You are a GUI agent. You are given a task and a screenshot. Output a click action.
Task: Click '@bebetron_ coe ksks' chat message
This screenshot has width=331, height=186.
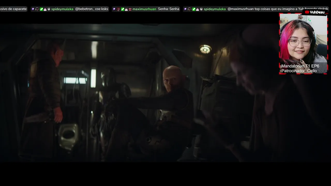tap(92, 9)
